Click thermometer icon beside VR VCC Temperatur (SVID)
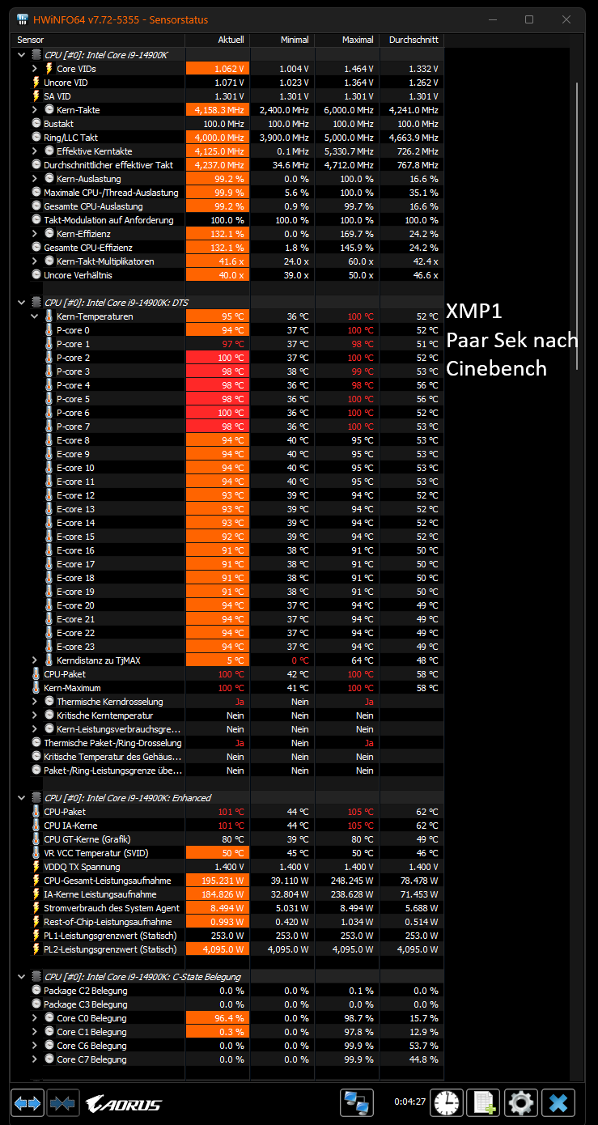 [36, 853]
